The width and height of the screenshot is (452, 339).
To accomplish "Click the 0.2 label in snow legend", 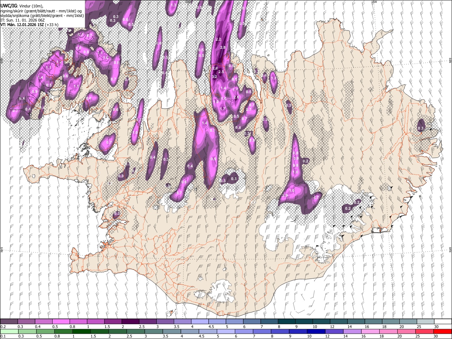I will (x=3, y=327).
